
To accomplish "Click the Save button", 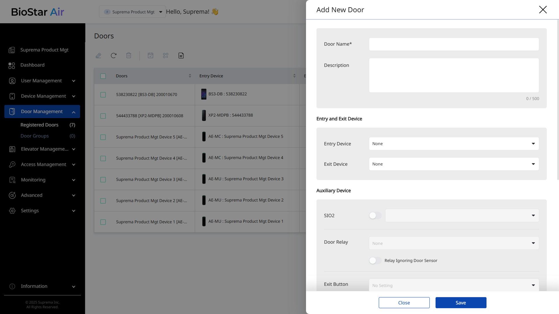I will 461,303.
